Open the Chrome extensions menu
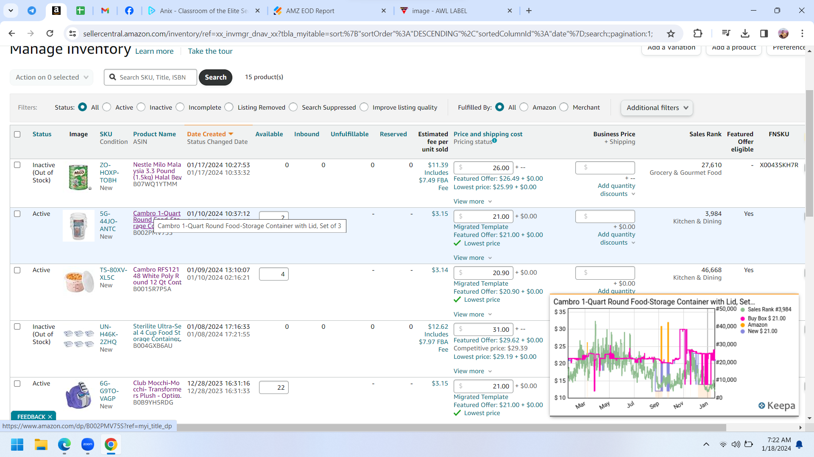Screen dimensions: 814x457 697,33
